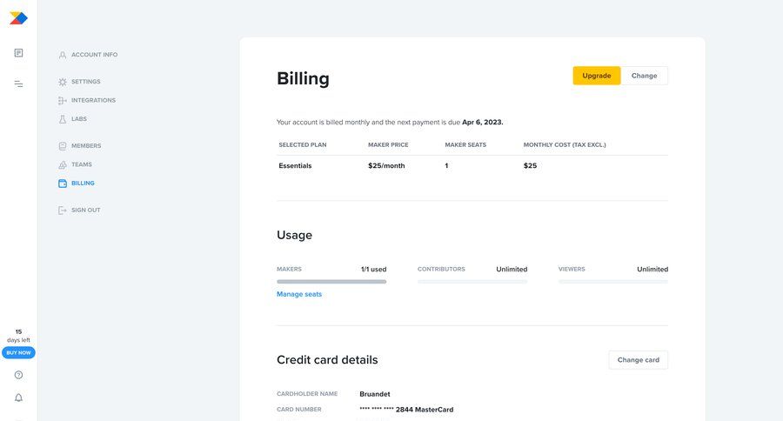
Task: Click the cardholder name 'Bruandet'
Action: pyautogui.click(x=375, y=394)
